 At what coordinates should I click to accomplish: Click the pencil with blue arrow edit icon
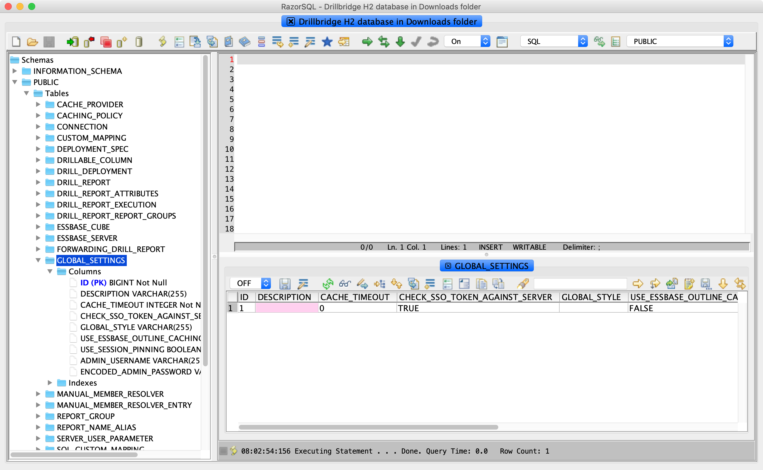pos(362,283)
